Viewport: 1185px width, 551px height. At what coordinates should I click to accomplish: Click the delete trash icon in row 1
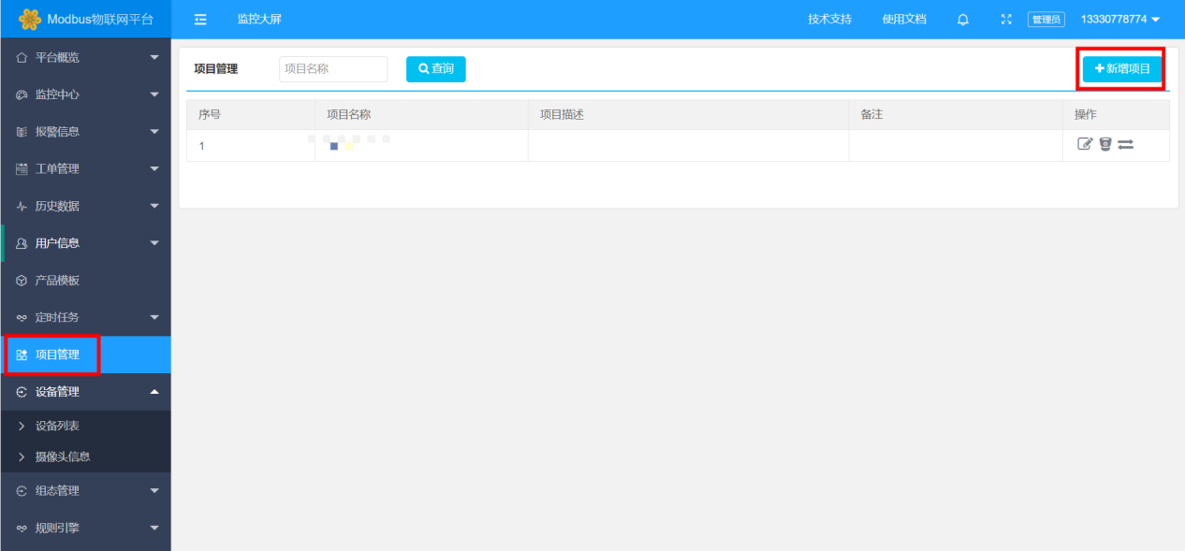[1105, 144]
